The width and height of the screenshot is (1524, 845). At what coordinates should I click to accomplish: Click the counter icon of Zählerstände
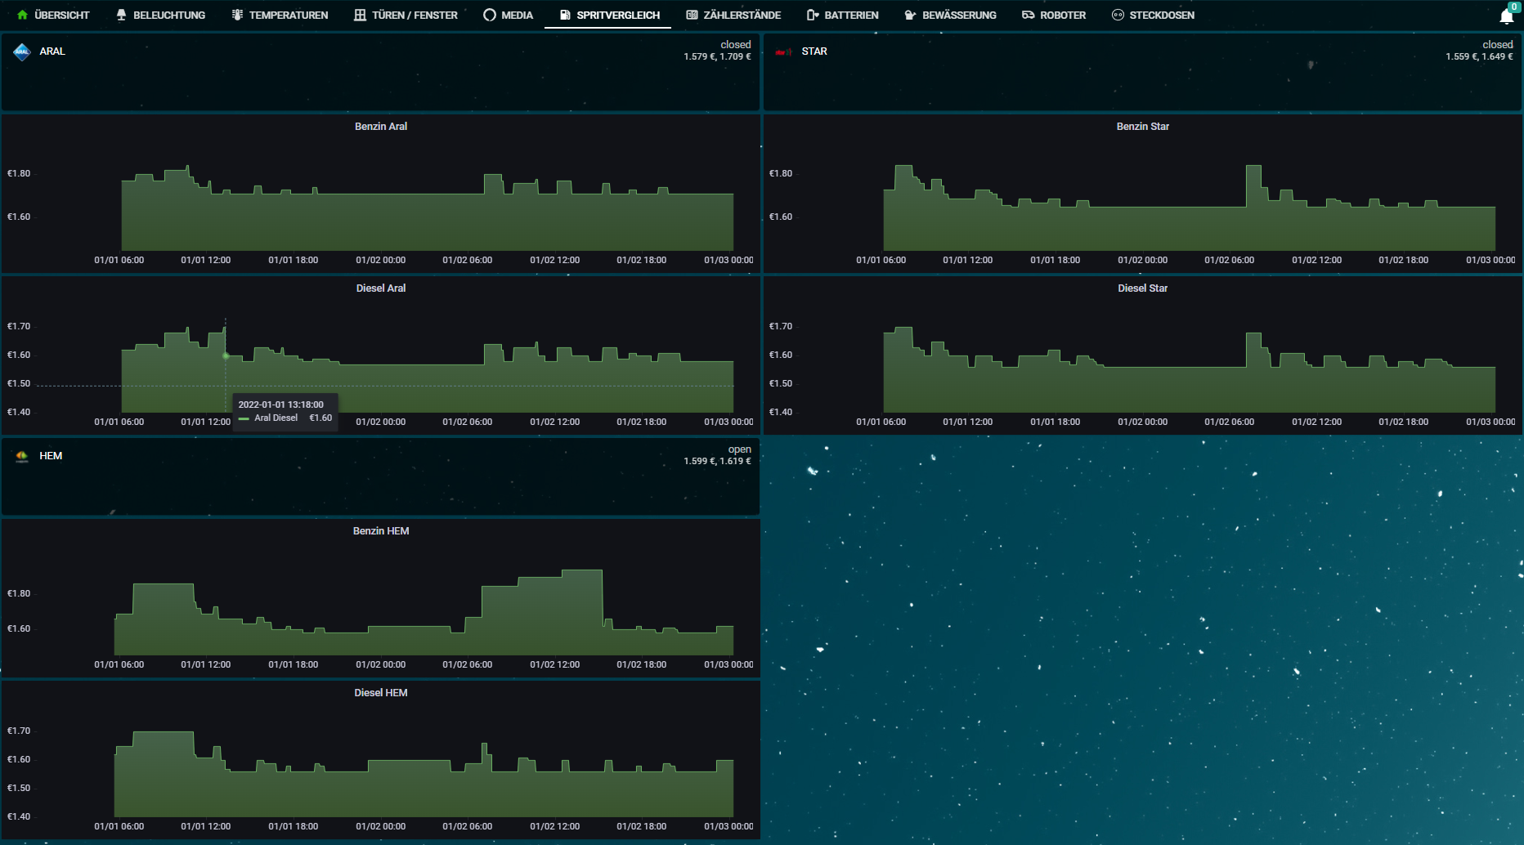pyautogui.click(x=692, y=15)
